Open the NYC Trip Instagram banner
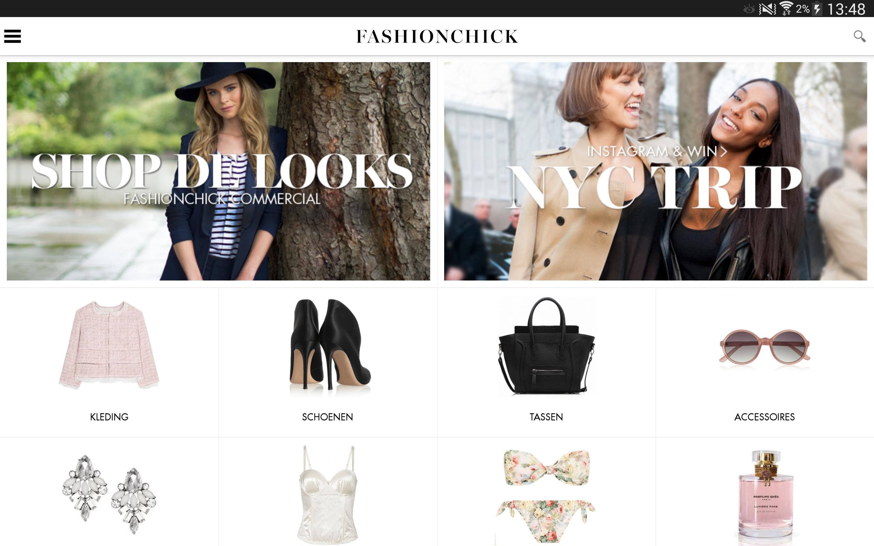 655,171
